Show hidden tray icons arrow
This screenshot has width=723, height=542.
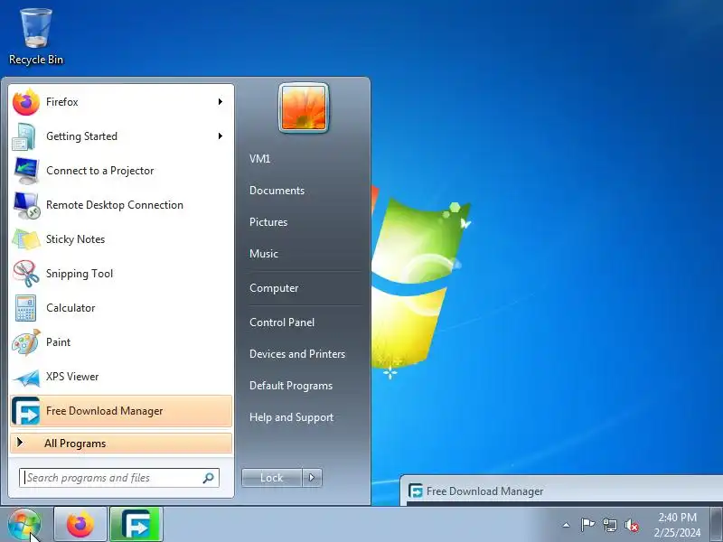click(x=567, y=525)
